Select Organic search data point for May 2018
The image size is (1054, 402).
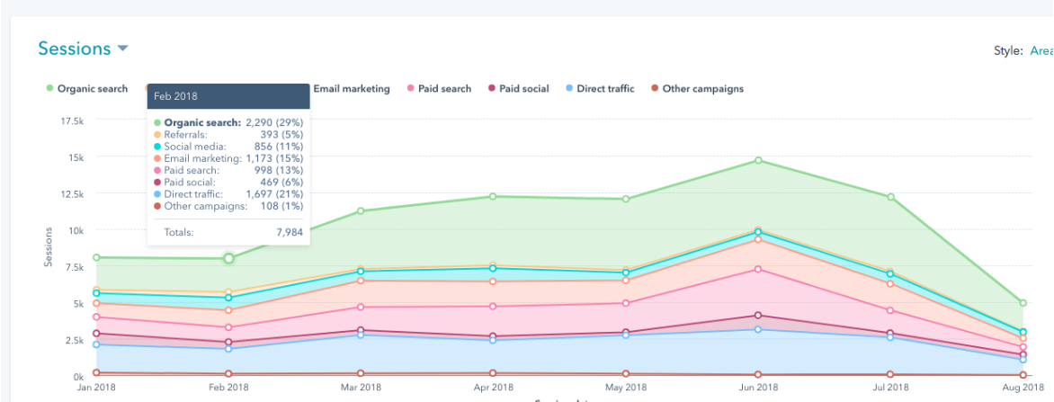(x=626, y=199)
